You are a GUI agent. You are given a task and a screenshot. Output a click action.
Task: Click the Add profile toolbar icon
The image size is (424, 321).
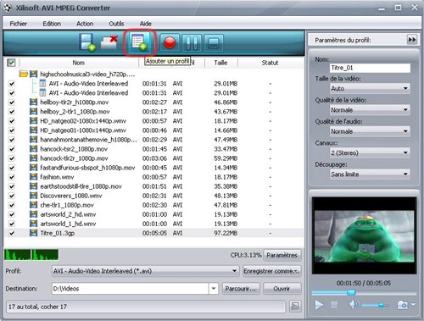140,43
